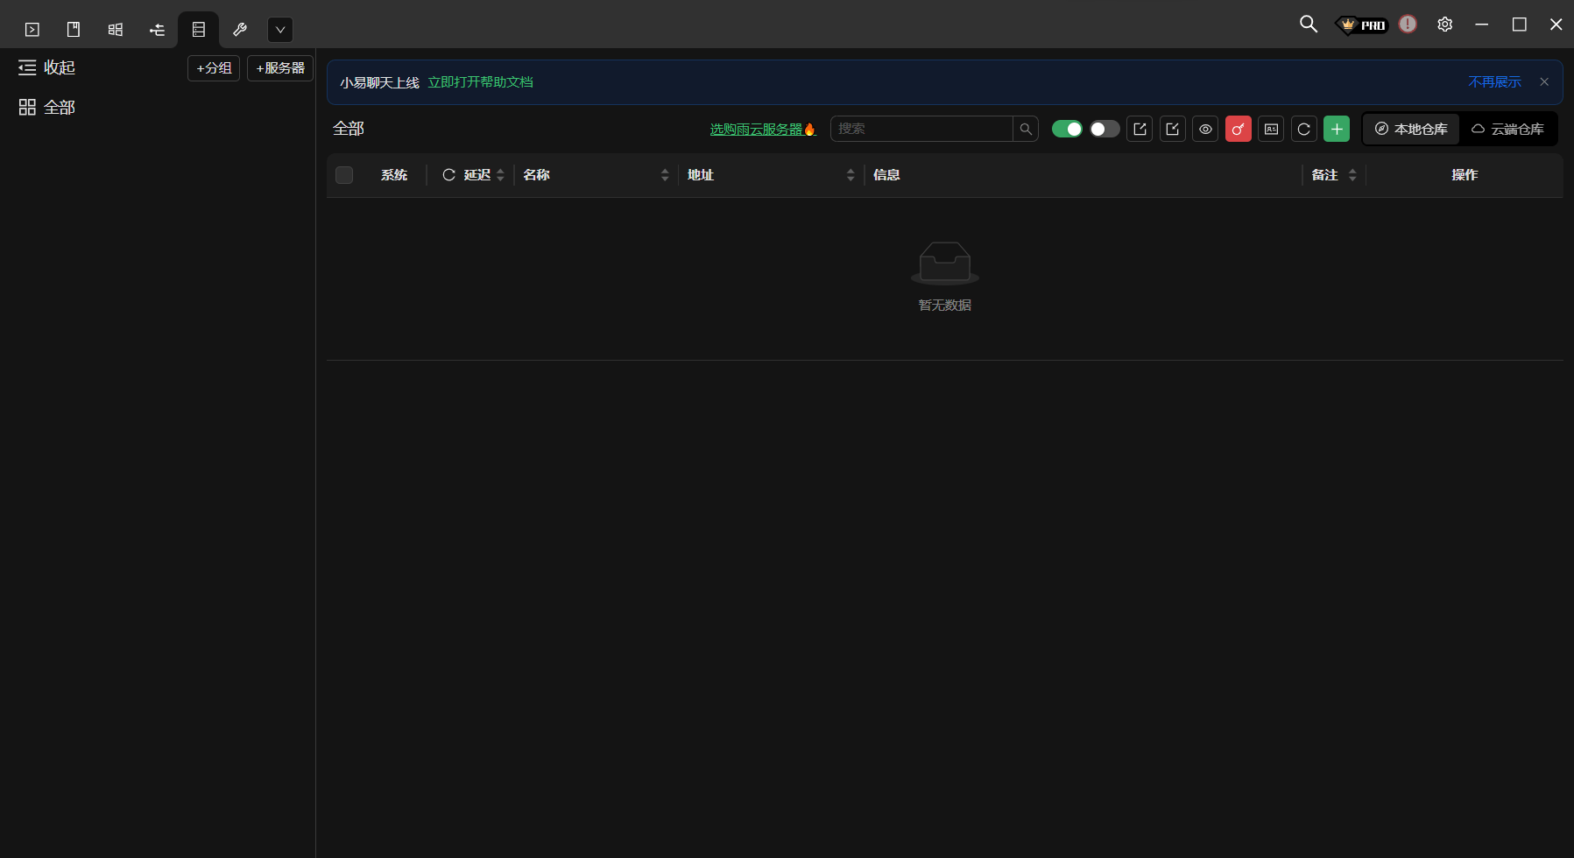Viewport: 1574px width, 858px height.
Task: Toggle the eye visibility icon
Action: [1205, 130]
